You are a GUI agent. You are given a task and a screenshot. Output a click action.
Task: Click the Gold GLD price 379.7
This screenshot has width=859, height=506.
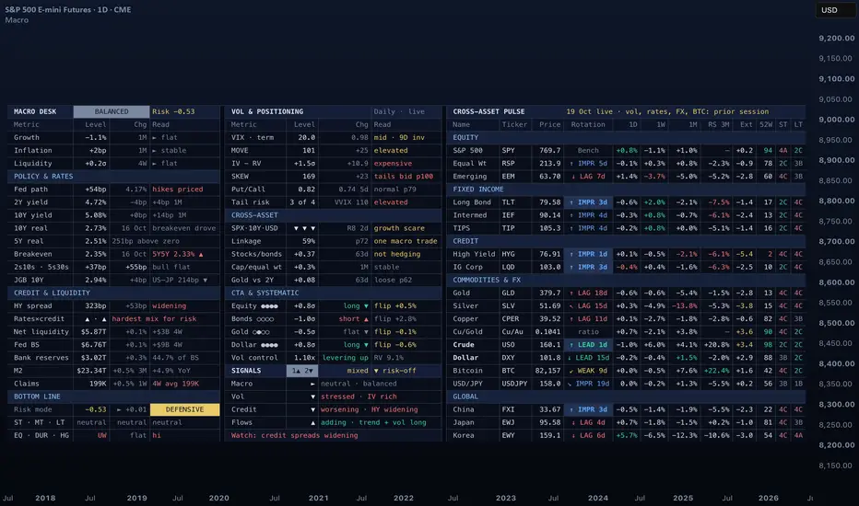click(x=550, y=293)
